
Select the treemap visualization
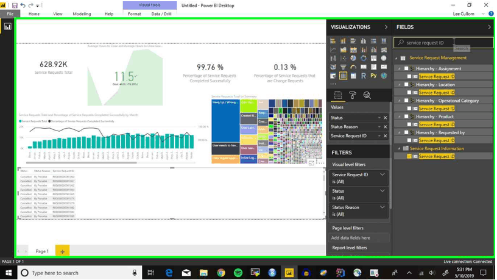(x=373, y=59)
